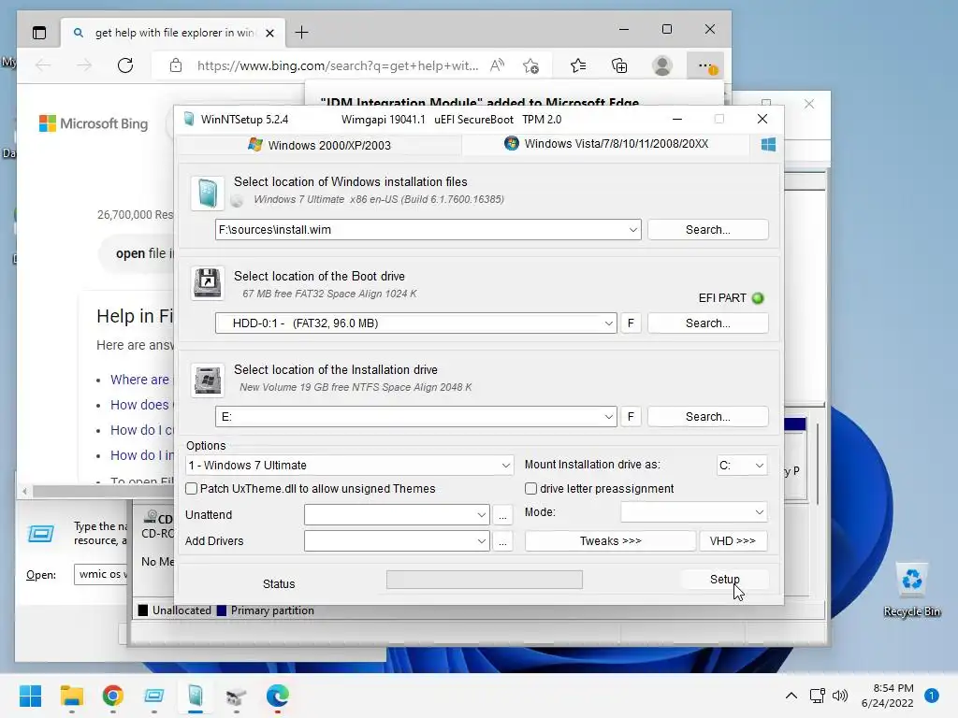This screenshot has width=958, height=718.
Task: Browse for drivers folder with ... button
Action: (x=502, y=541)
